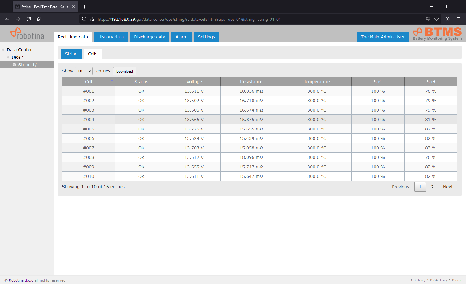This screenshot has height=284, width=466.
Task: Open the Show entries count dropdown
Action: 84,71
